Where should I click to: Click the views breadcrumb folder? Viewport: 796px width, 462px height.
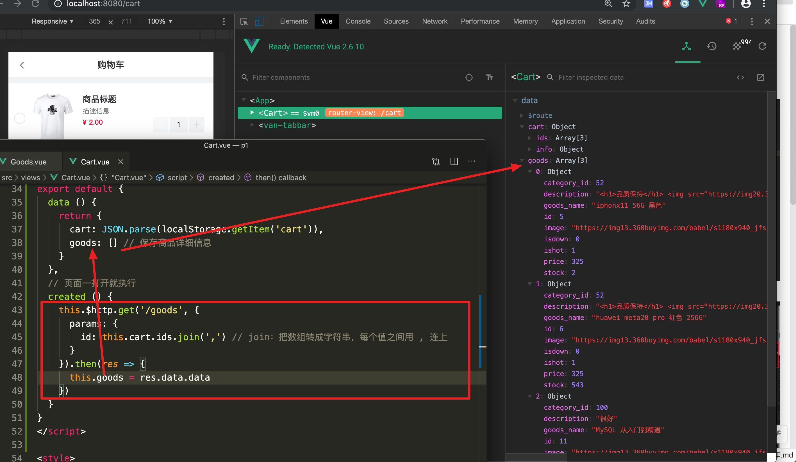30,177
